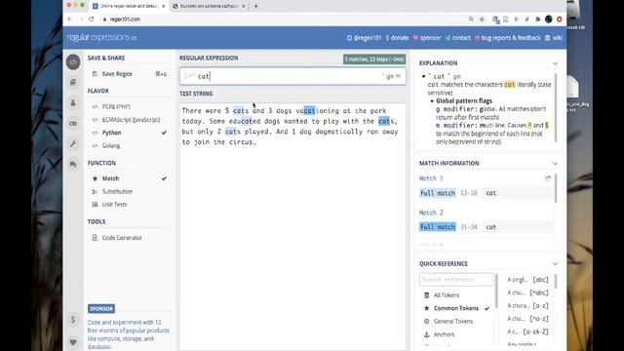The width and height of the screenshot is (624, 351).
Task: Click the donate link in header
Action: pos(397,38)
